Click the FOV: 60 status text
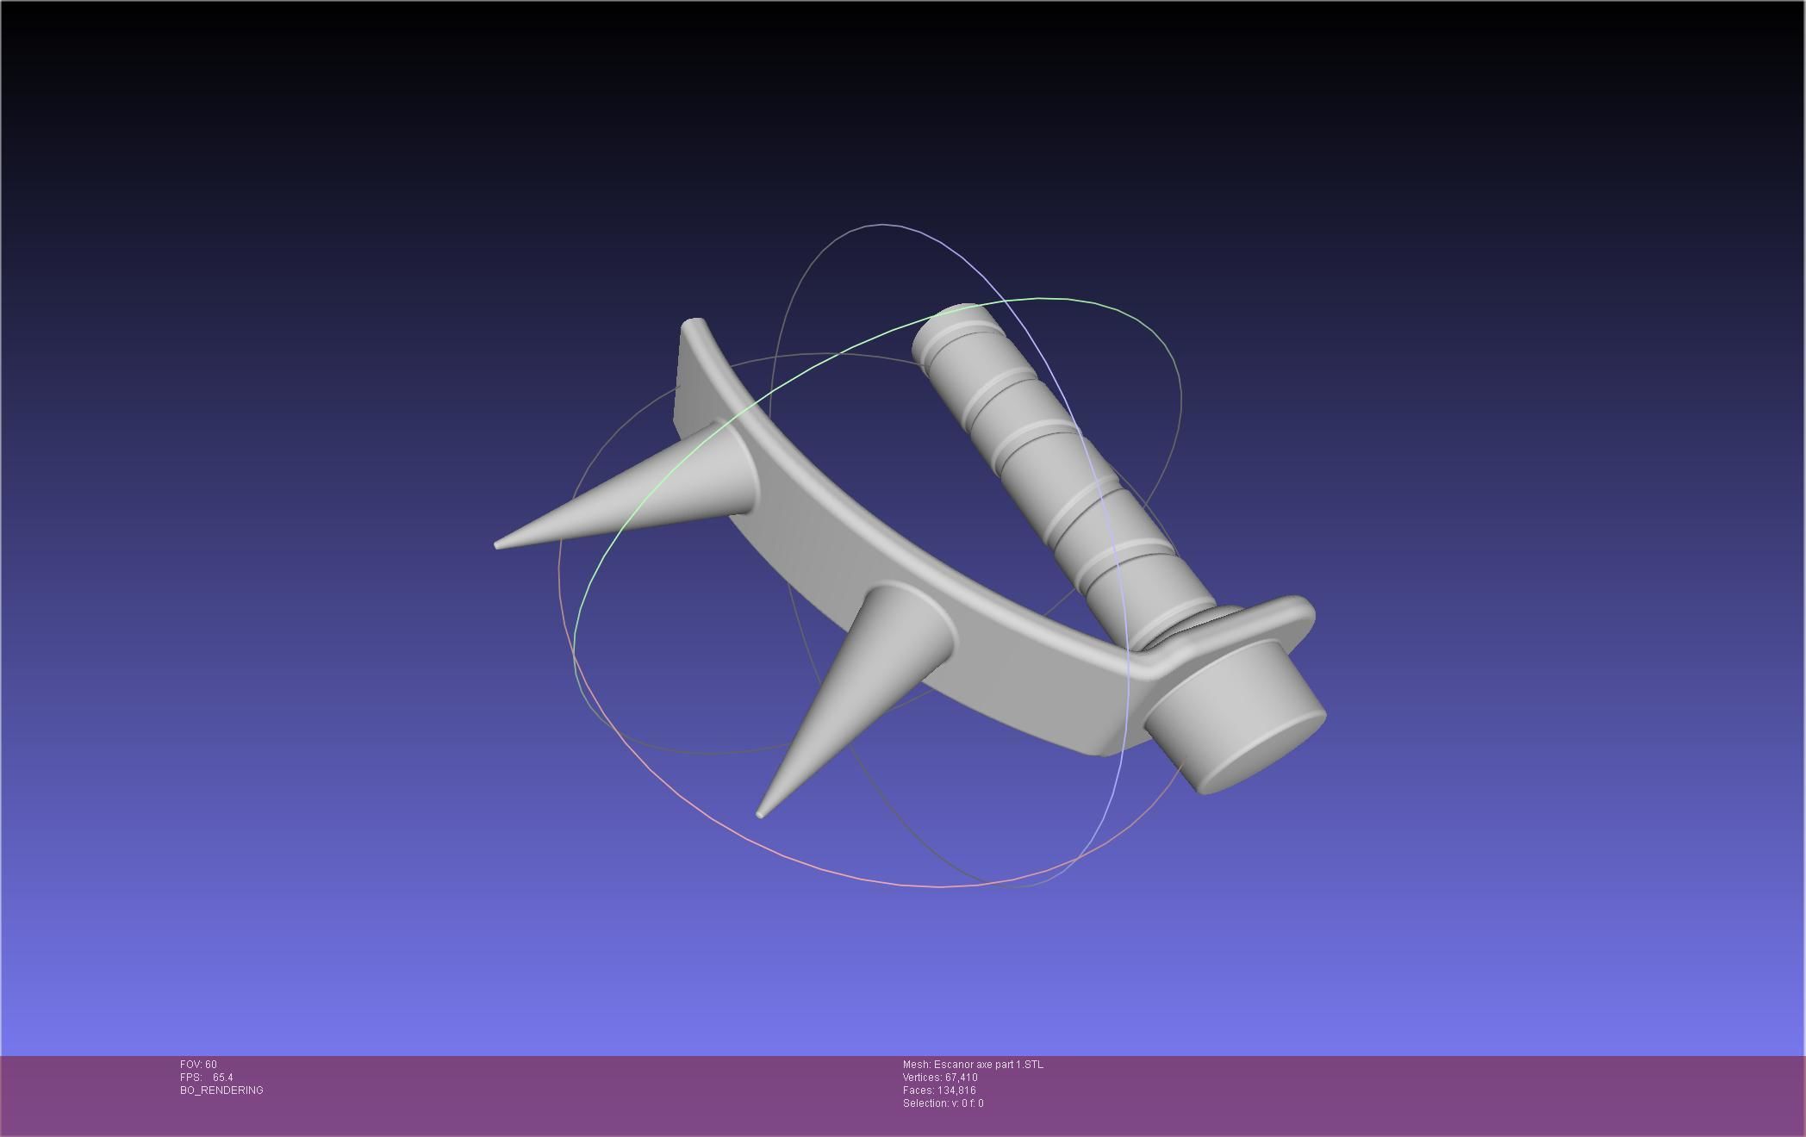 tap(198, 1065)
